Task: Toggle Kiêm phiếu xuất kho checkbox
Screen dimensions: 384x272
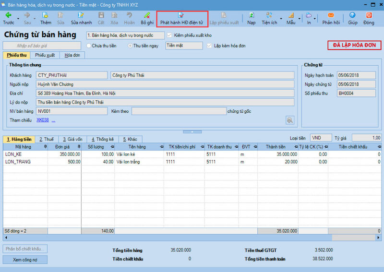Action: [169, 35]
